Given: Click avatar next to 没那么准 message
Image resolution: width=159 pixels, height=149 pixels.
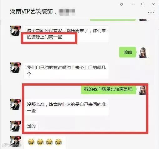Looking at the screenshot, I should [15, 105].
